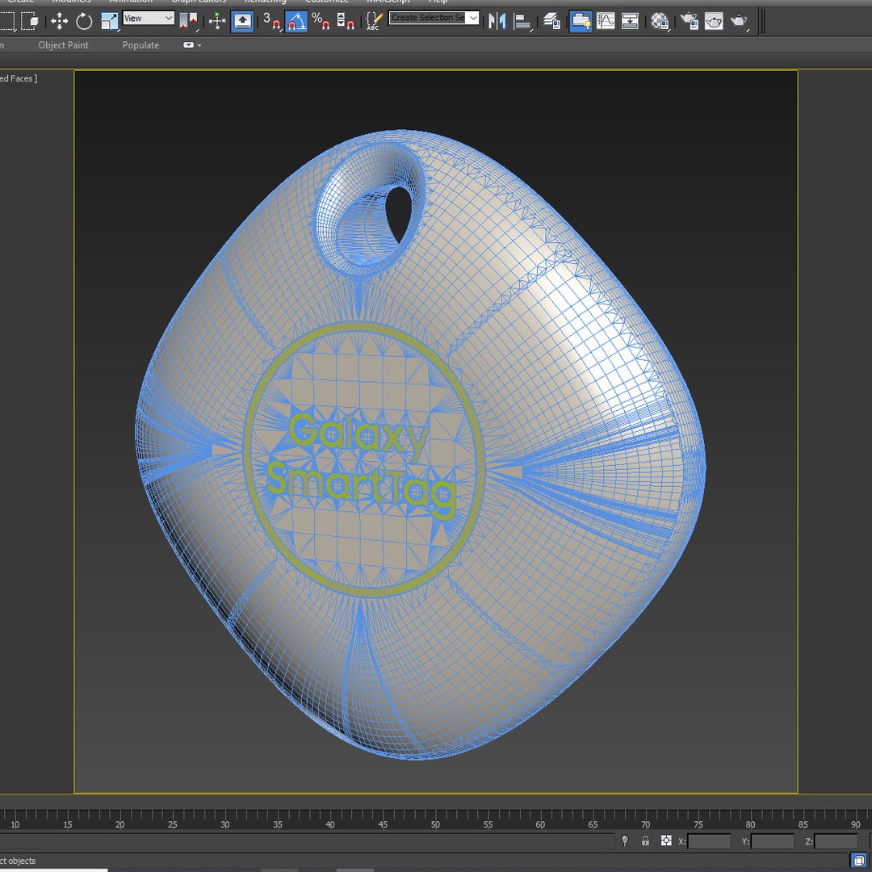The height and width of the screenshot is (872, 872).
Task: Open the Curve Editor
Action: pos(606,21)
